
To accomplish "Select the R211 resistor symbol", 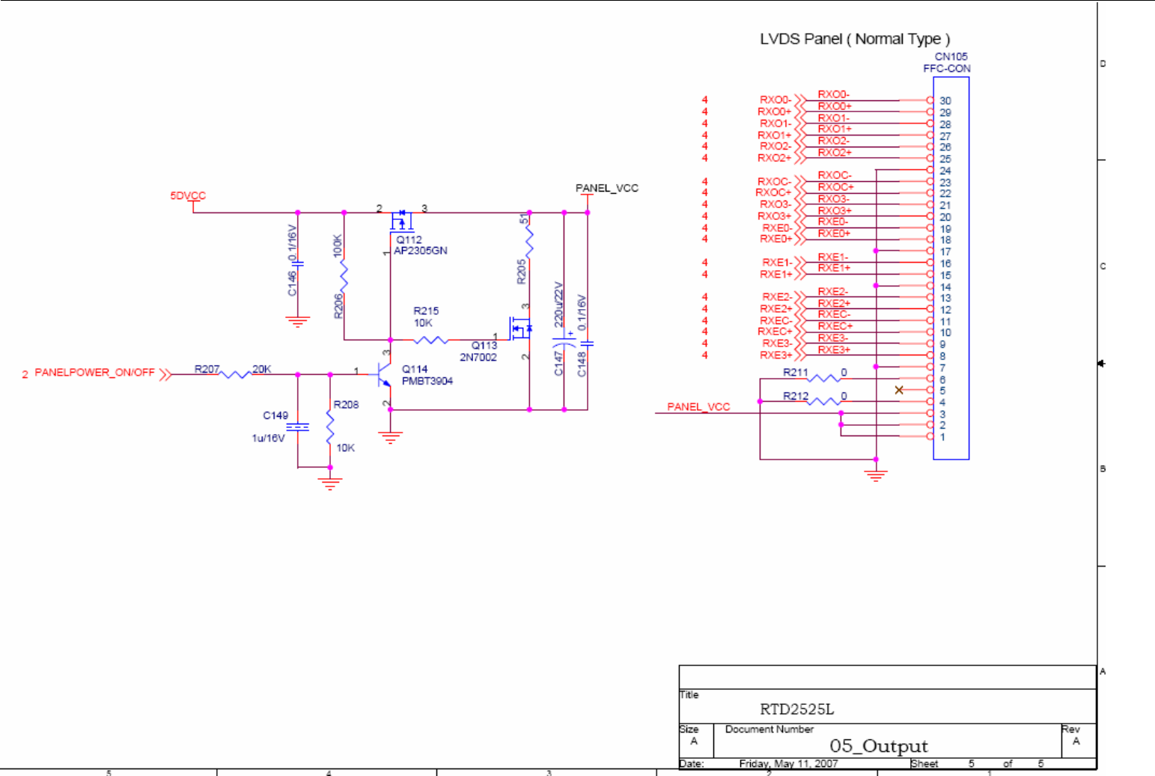I will point(825,379).
